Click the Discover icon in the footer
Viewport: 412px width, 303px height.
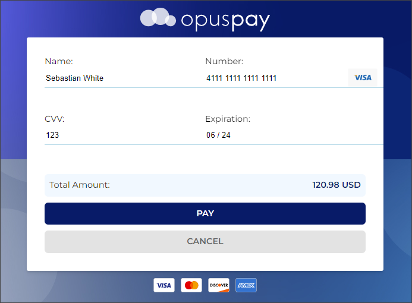pos(219,285)
